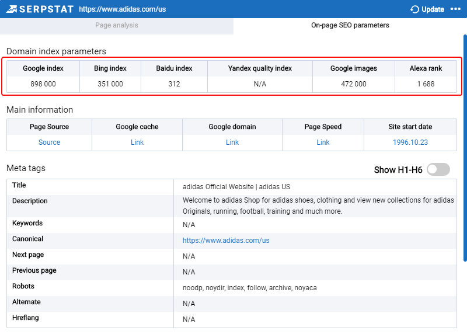Click the Domain index parameters heading

56,51
